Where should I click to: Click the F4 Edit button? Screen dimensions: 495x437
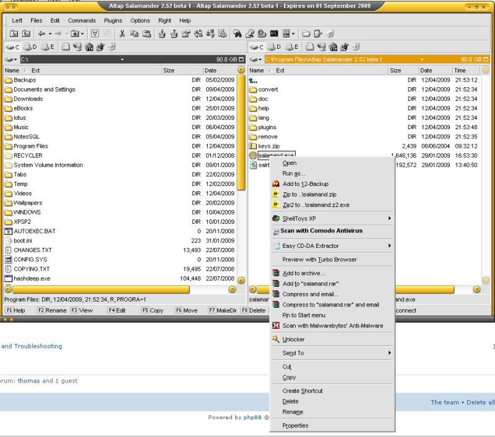tap(117, 310)
